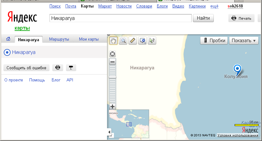
Task: Open Условия использования link
Action: pyautogui.click(x=238, y=135)
